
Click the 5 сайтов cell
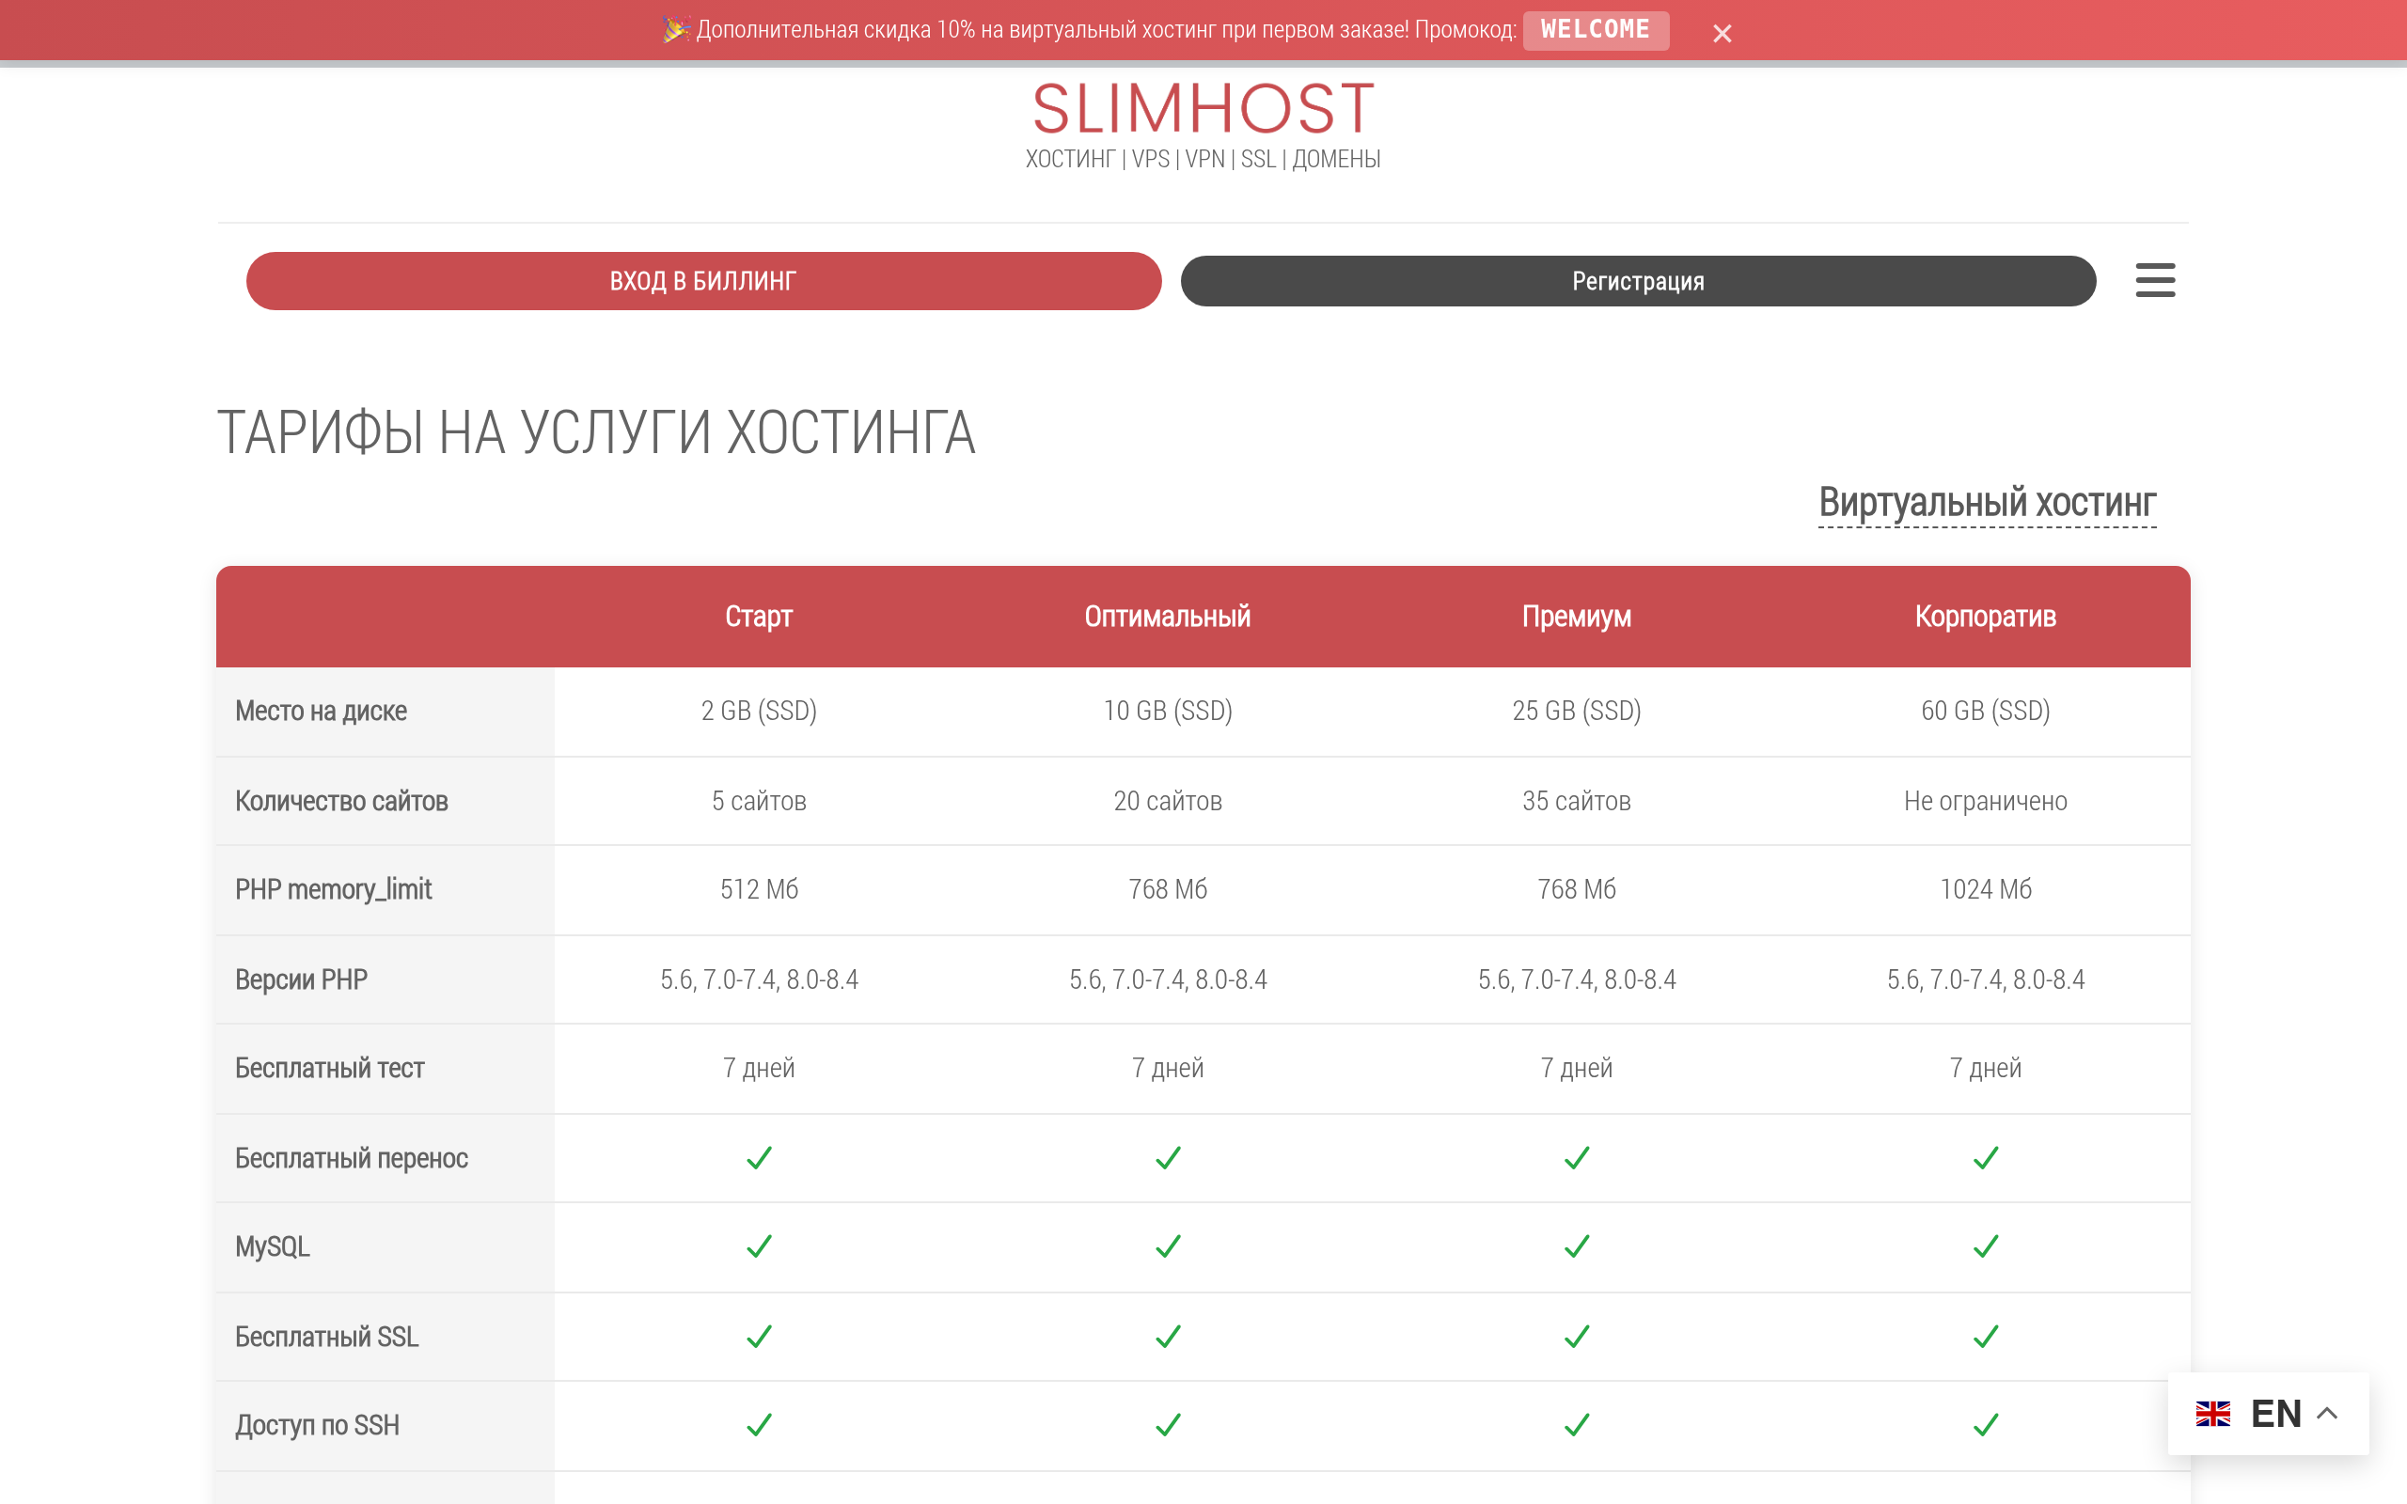coord(759,802)
